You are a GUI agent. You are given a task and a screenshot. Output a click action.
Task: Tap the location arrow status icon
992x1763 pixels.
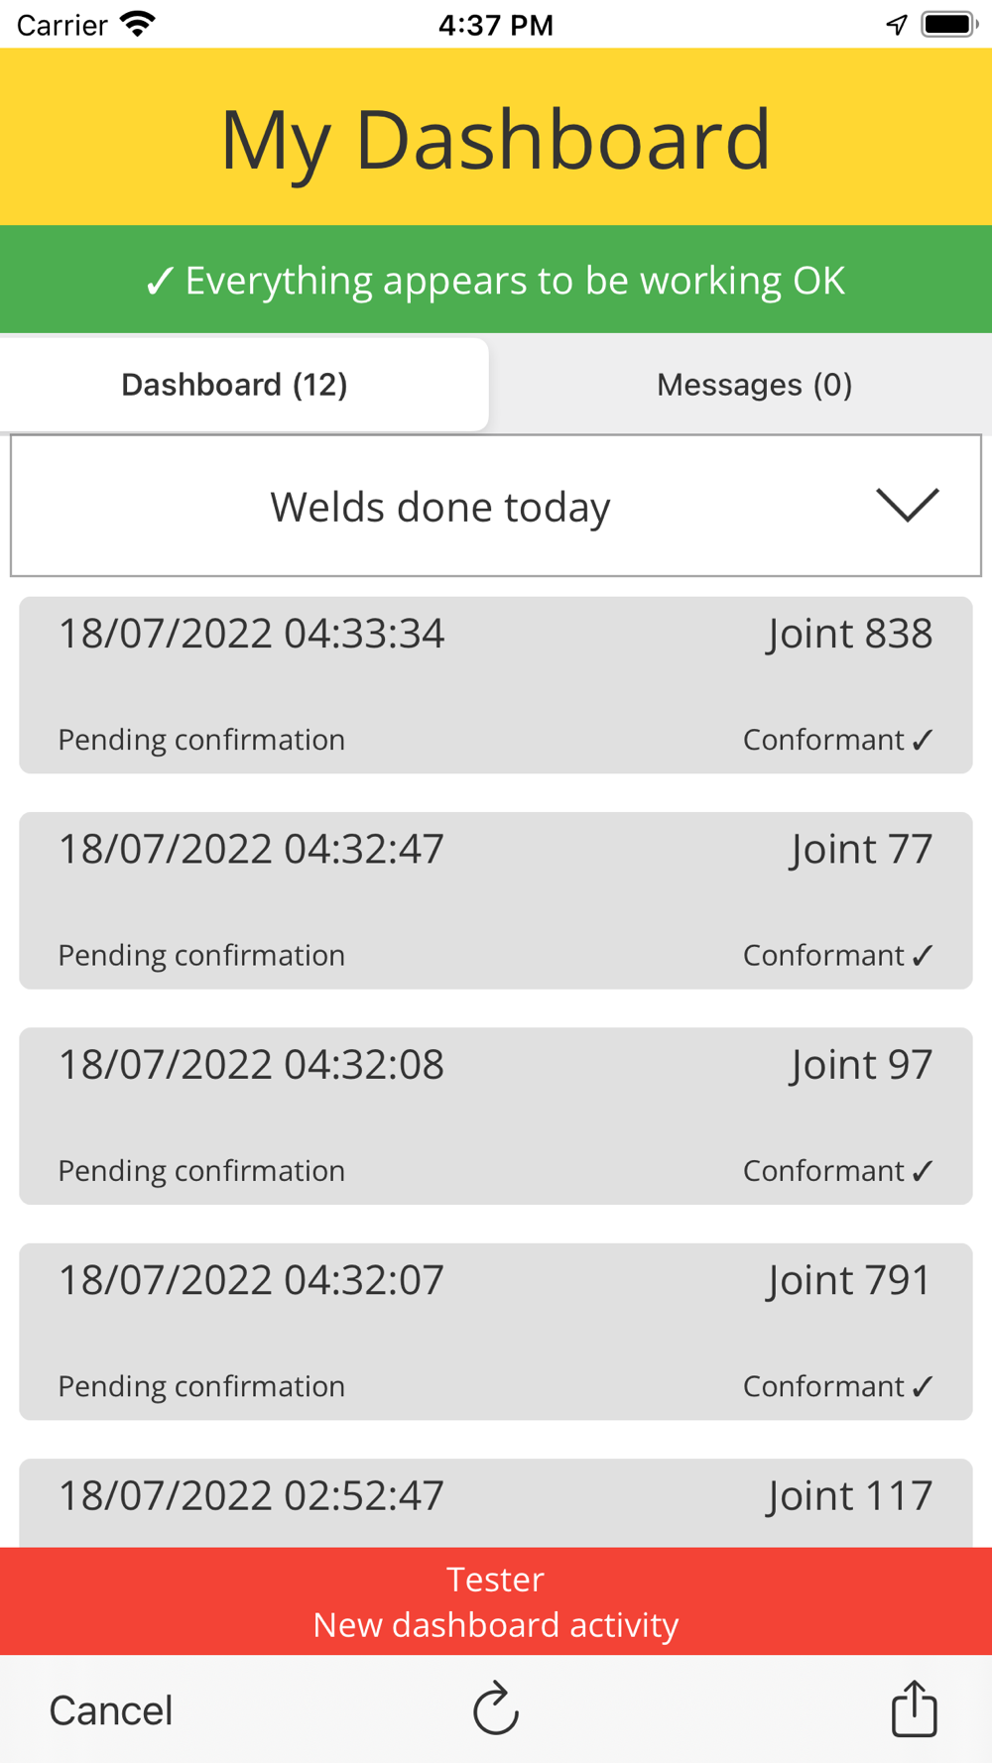(897, 24)
